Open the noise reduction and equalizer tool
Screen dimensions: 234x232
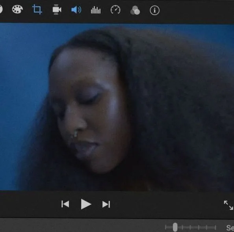coord(96,10)
